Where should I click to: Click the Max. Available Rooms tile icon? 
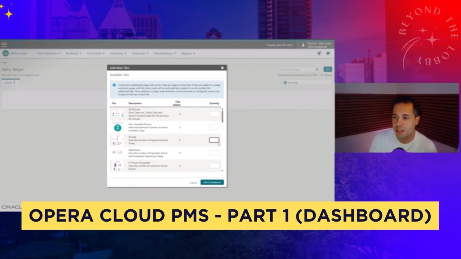(117, 127)
